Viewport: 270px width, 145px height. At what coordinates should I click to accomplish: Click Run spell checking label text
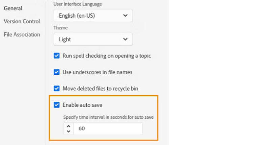click(107, 56)
